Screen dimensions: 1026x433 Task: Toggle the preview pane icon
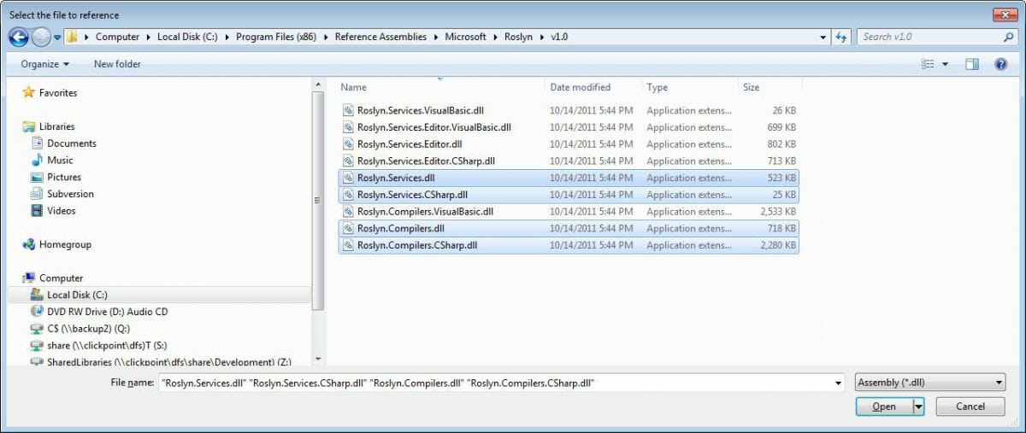[971, 64]
